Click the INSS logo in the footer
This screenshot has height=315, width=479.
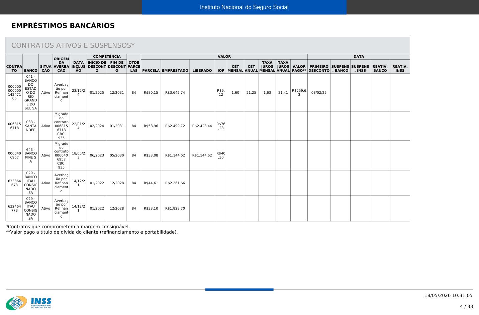point(29,303)
